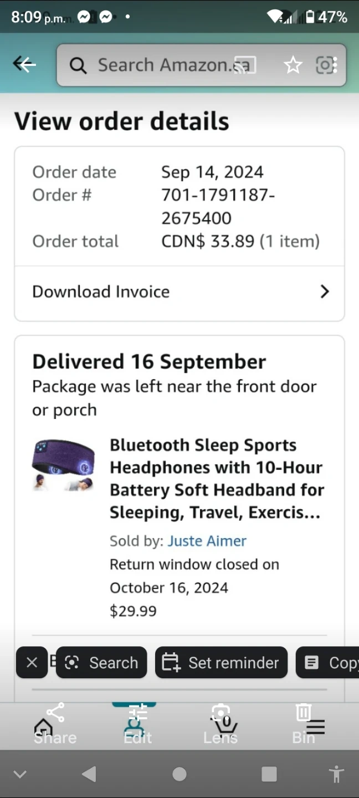Image resolution: width=359 pixels, height=798 pixels.
Task: Open the Juste Aimer seller link
Action: (x=207, y=541)
